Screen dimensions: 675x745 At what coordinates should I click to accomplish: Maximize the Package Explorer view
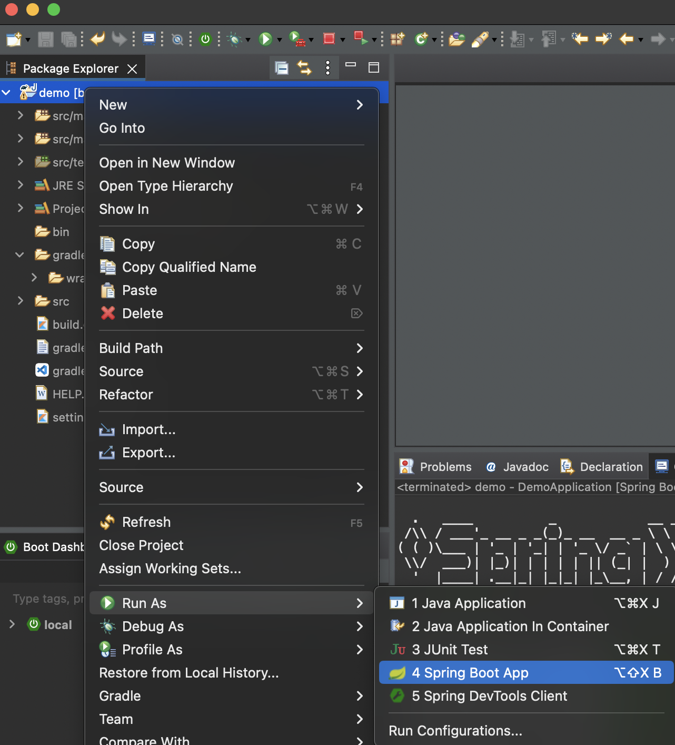point(374,67)
